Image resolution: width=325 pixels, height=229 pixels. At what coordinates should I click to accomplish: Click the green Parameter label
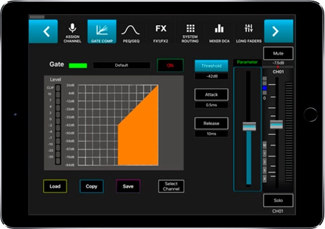click(x=247, y=62)
